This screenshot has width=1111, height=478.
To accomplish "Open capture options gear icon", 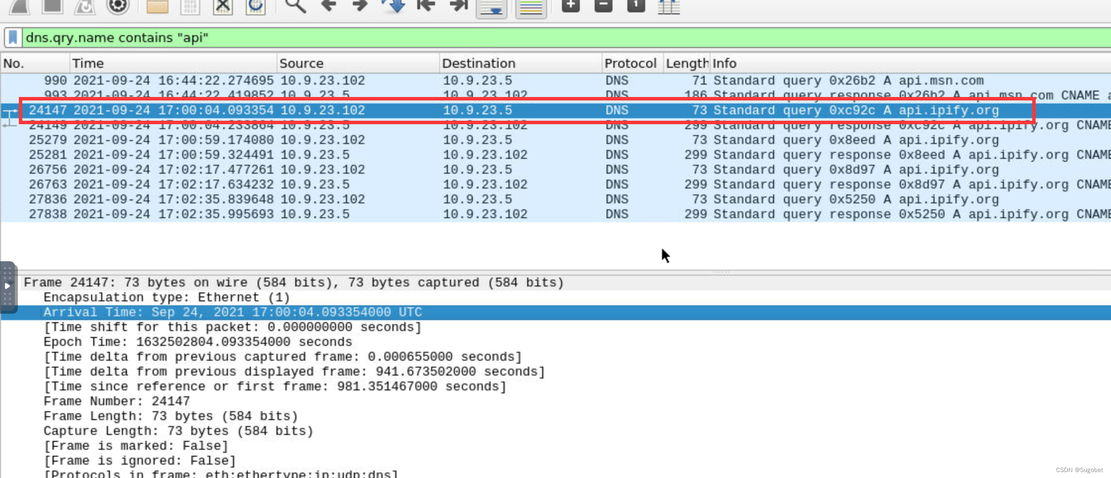I will click(x=118, y=6).
